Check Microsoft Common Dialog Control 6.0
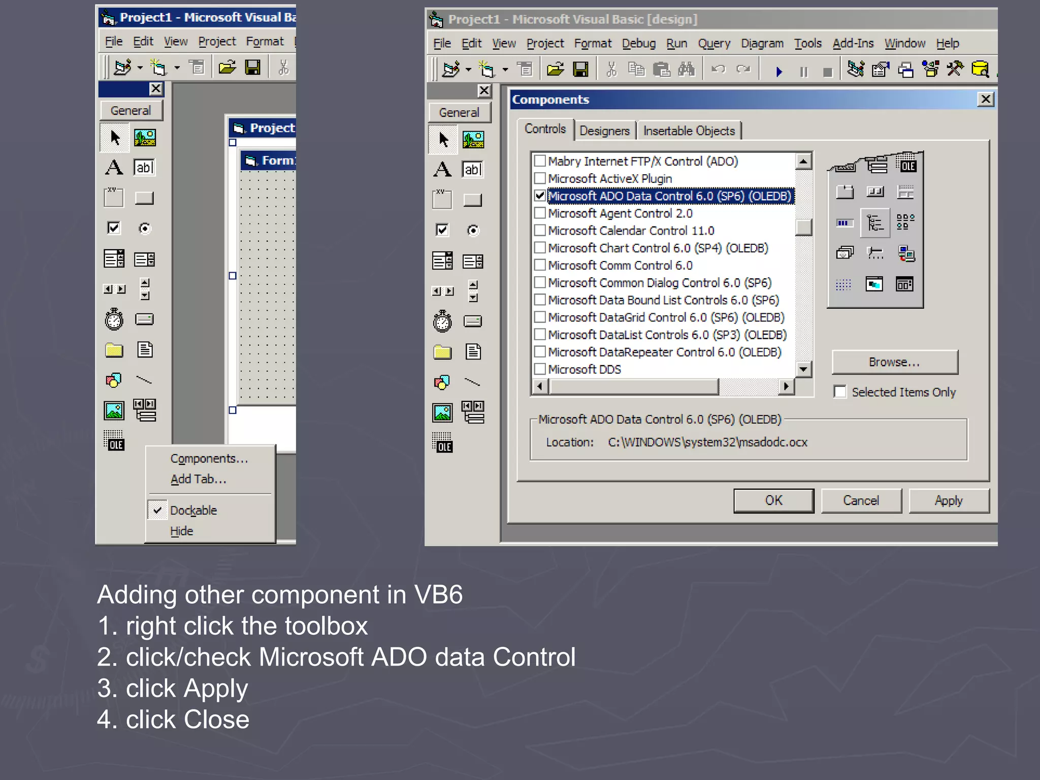Viewport: 1040px width, 780px height. coord(540,282)
